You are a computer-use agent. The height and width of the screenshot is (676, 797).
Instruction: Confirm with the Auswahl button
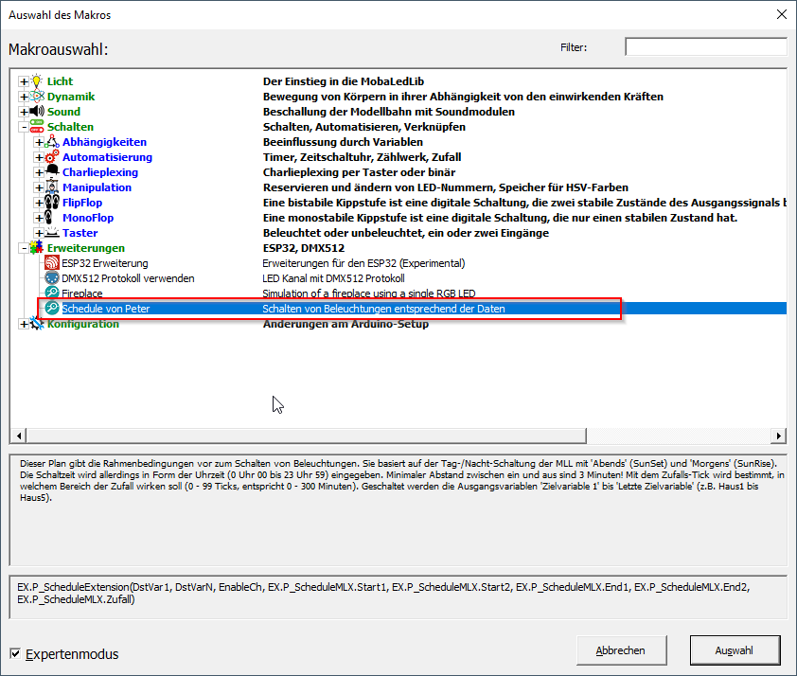coord(735,650)
